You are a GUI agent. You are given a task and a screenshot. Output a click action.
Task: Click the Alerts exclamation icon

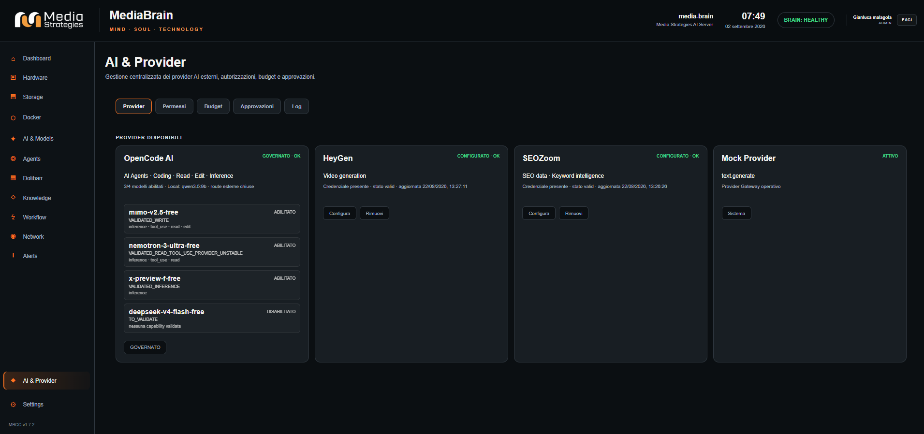tap(13, 256)
